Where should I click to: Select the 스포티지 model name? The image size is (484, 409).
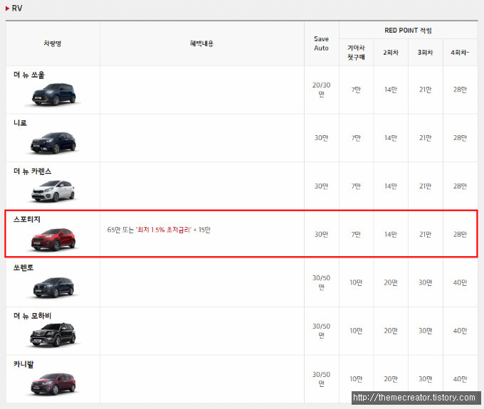point(27,219)
